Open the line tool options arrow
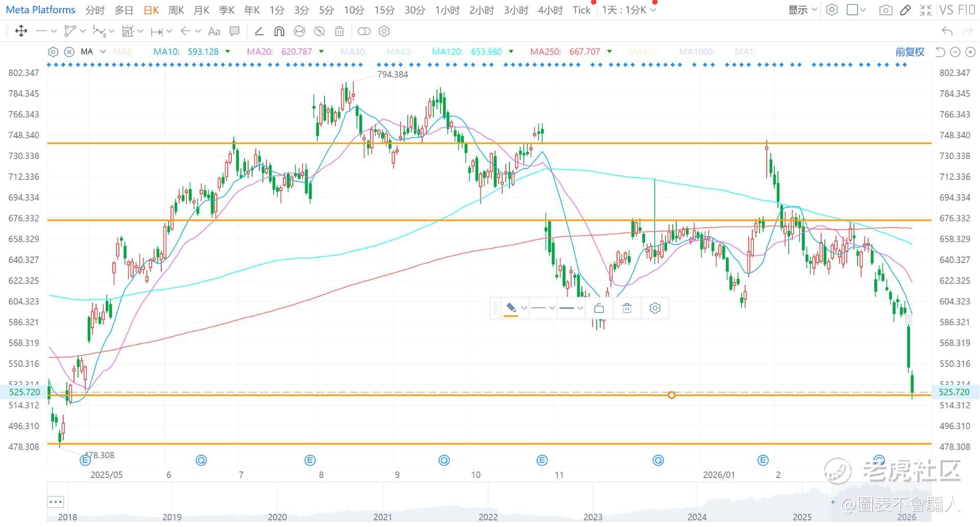 tap(54, 31)
